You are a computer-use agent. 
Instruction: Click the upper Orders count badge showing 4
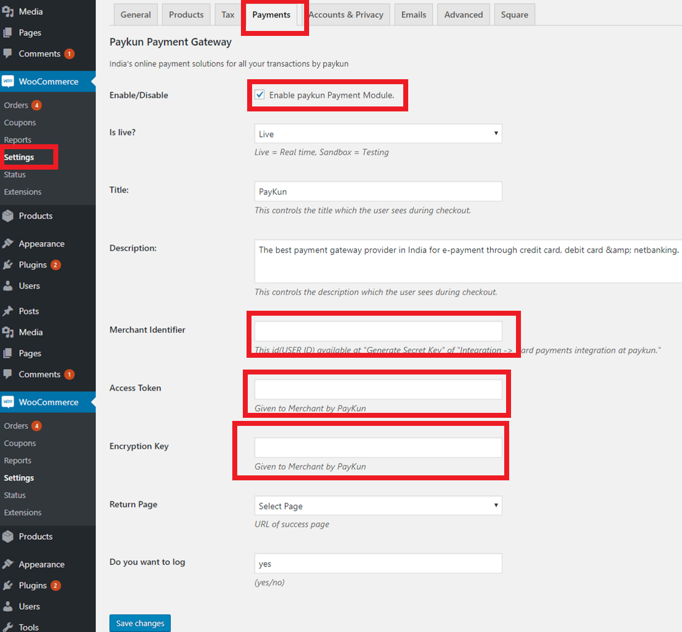[37, 105]
